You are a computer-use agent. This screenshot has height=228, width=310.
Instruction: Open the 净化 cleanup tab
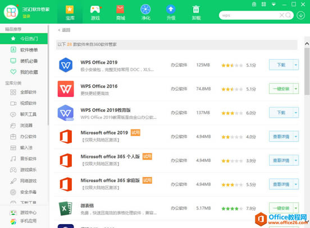coord(145,12)
